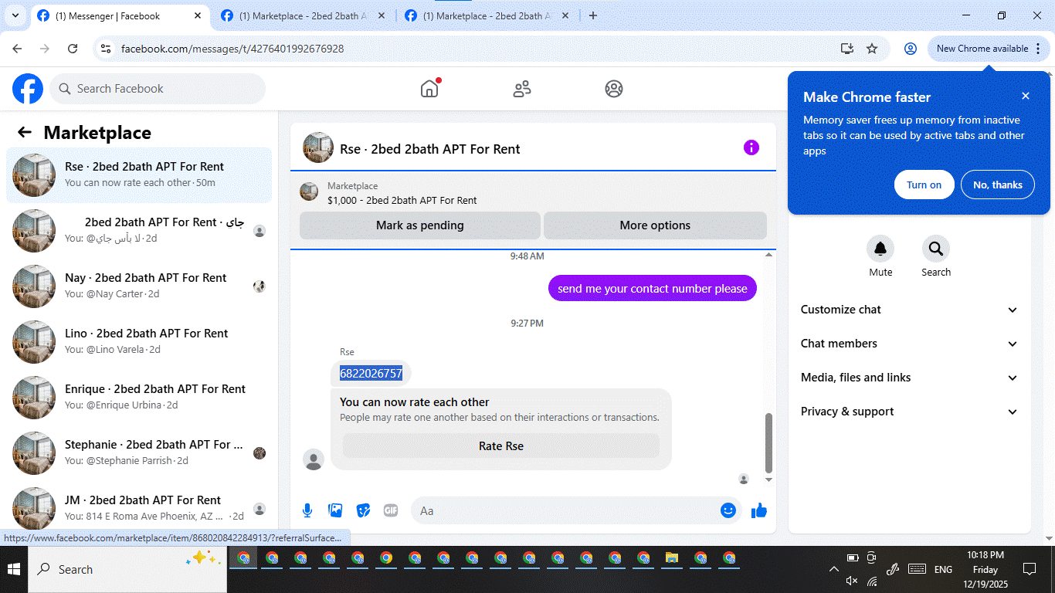Send a thumbs-up like
The width and height of the screenshot is (1055, 593).
click(759, 510)
